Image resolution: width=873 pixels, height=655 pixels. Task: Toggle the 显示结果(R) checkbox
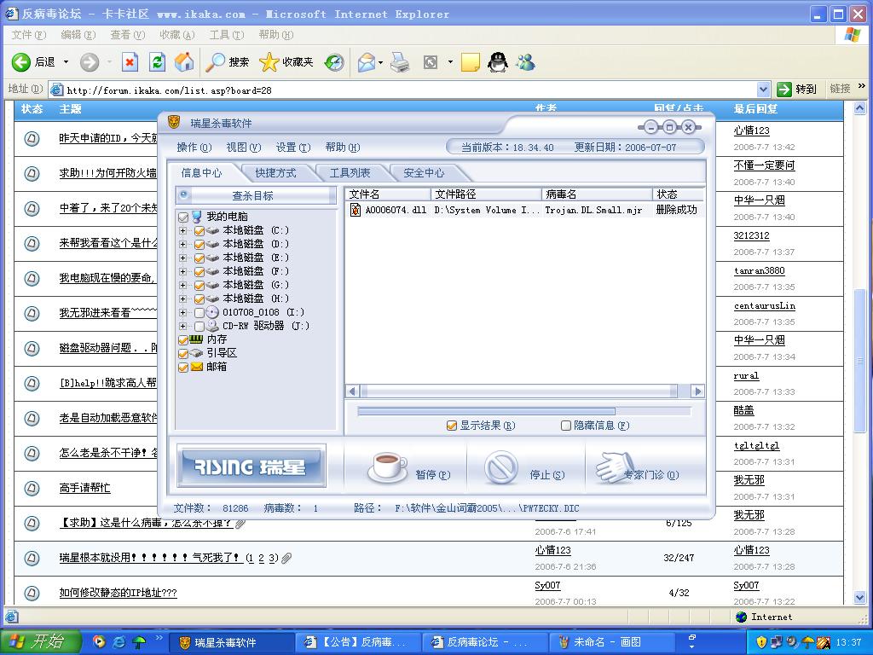tap(452, 426)
